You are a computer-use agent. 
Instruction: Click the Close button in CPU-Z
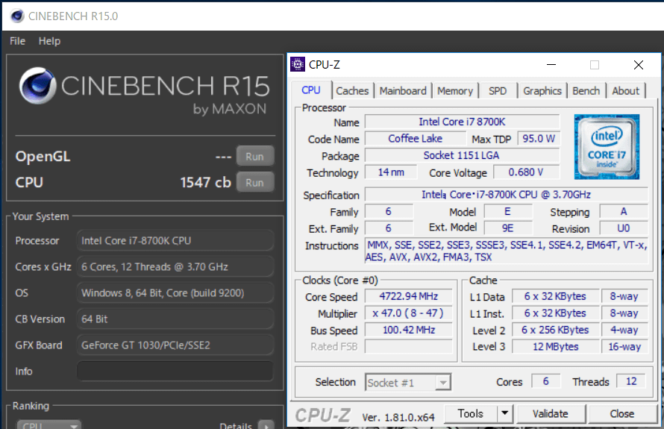tap(621, 413)
